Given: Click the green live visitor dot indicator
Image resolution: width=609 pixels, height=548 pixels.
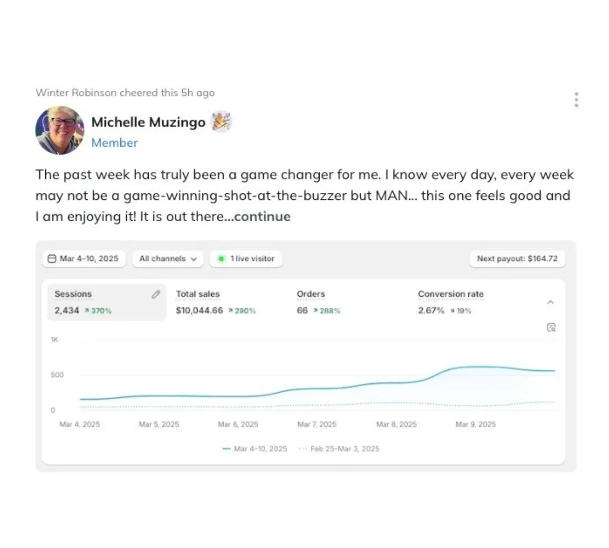Looking at the screenshot, I should coord(221,259).
